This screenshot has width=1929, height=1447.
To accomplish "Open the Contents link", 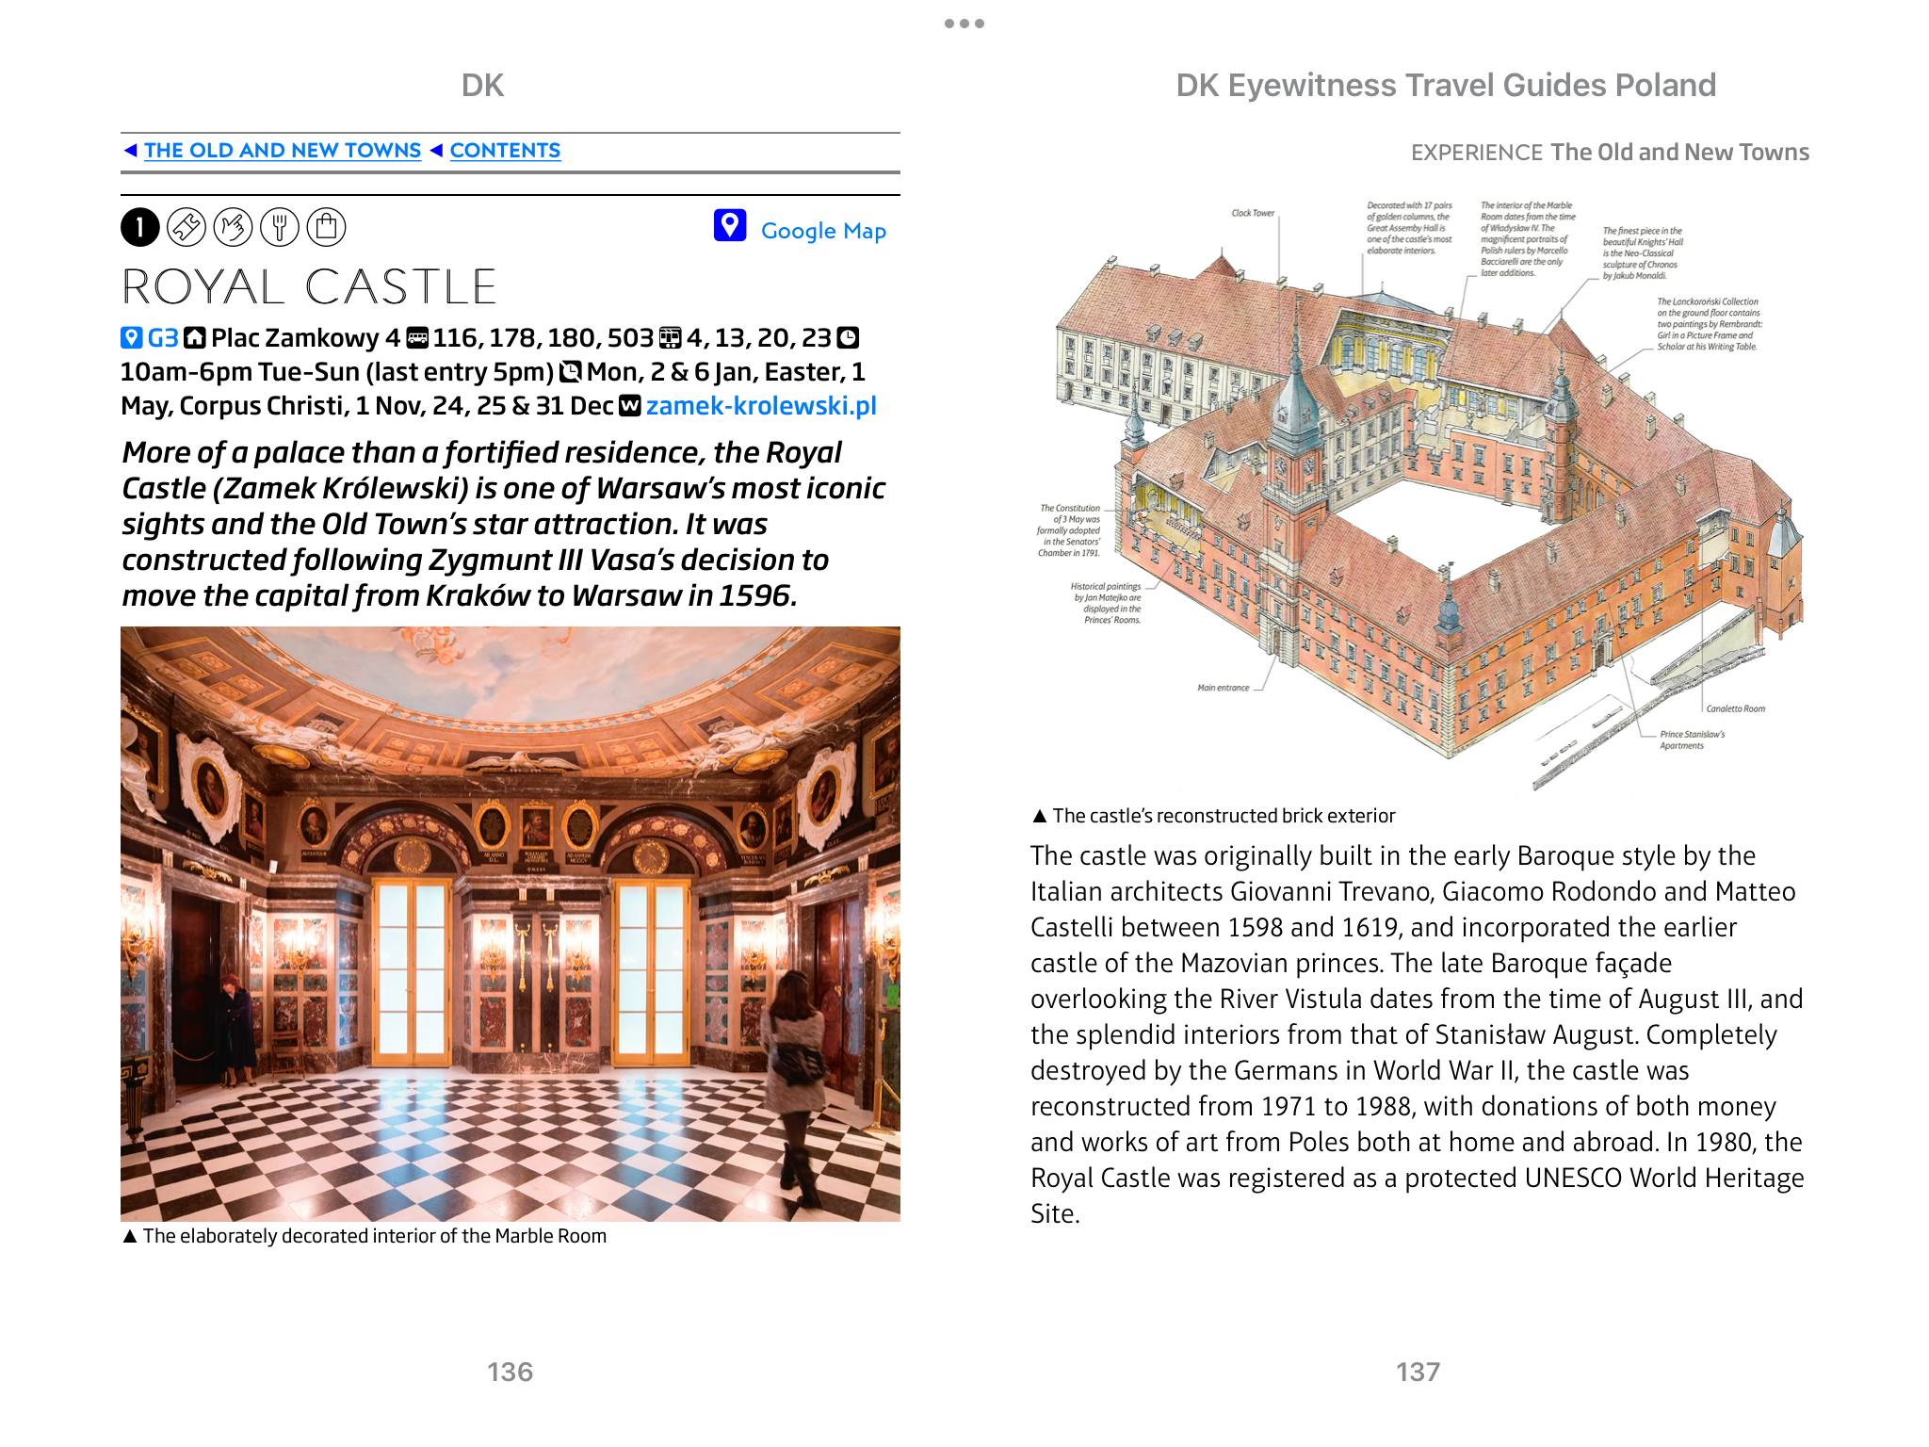I will click(505, 151).
